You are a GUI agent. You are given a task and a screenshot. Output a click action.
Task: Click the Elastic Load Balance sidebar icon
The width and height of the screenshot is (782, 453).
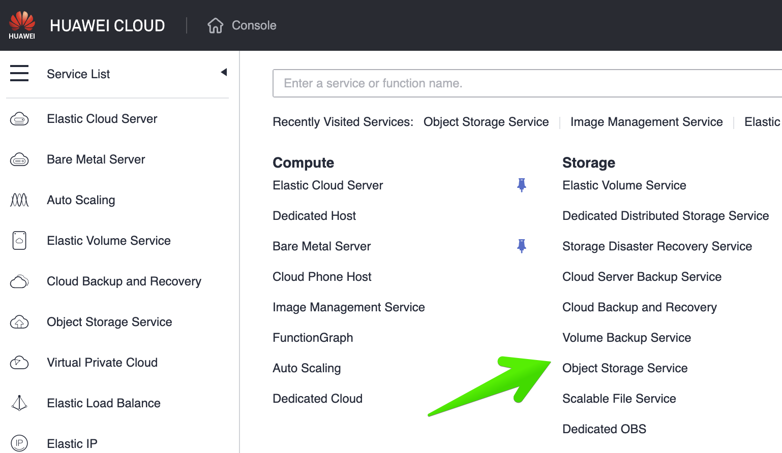coord(19,403)
